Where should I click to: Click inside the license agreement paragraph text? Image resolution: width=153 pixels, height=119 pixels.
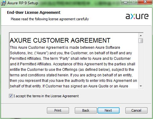coord(73,67)
